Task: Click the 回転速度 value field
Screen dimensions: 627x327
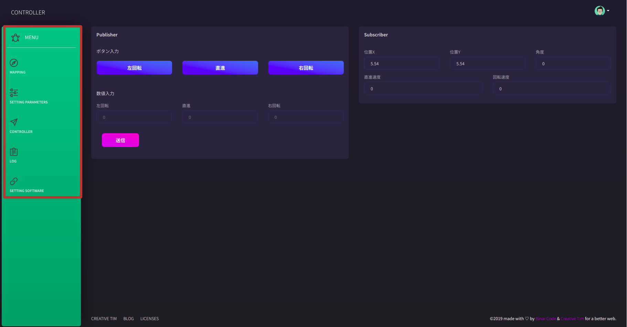Action: 552,89
